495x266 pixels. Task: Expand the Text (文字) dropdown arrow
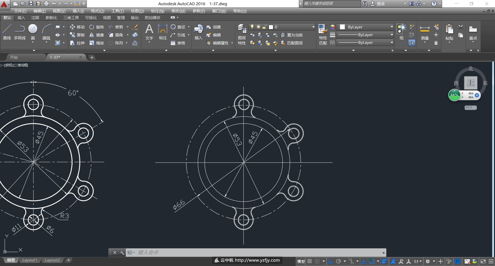(x=149, y=42)
